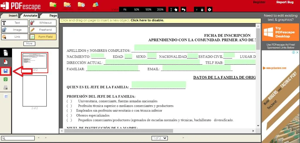Open the Load URL folder icon
Image resolution: width=300 pixels, height=143 pixels.
[x=67, y=5]
